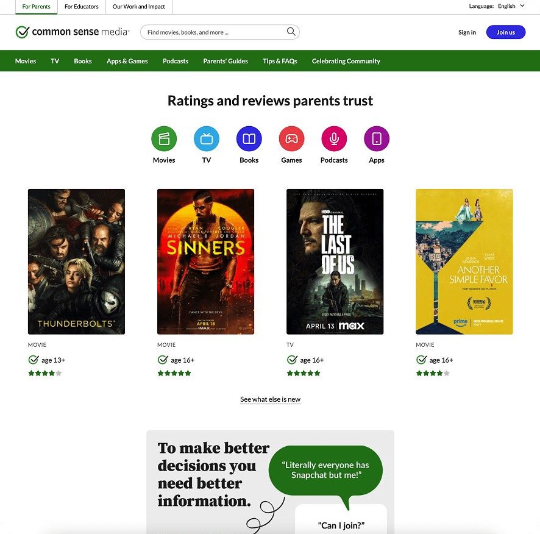Click the age 16+ checkmark under Sinners

coord(163,360)
